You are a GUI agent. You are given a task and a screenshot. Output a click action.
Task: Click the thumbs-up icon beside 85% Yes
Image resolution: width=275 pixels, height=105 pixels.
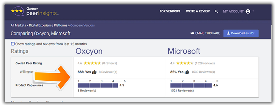pyautogui.click(x=187, y=72)
